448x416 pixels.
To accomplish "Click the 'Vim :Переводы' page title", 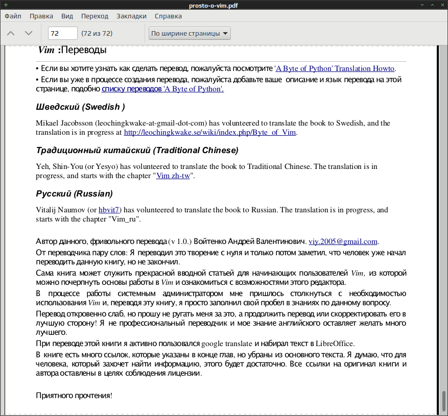I will coord(73,50).
